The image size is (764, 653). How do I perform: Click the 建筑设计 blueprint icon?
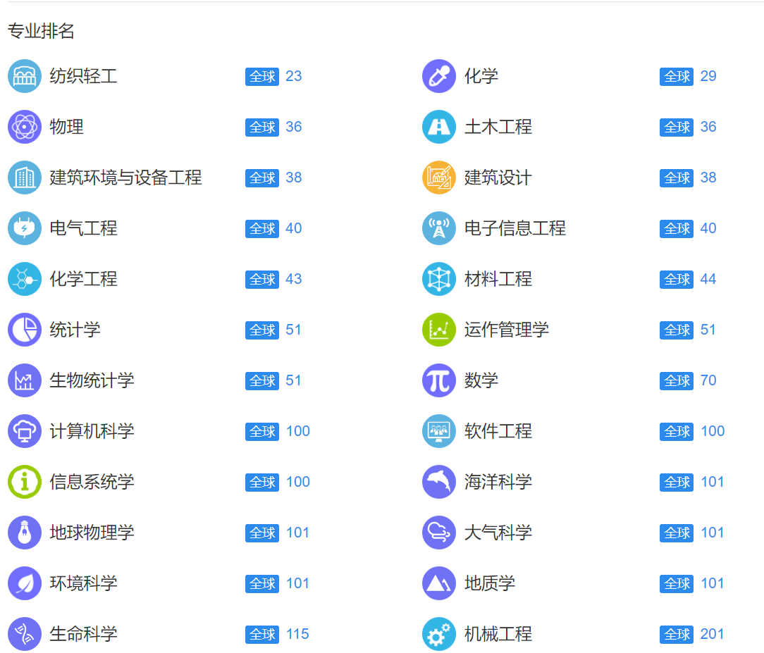point(438,178)
